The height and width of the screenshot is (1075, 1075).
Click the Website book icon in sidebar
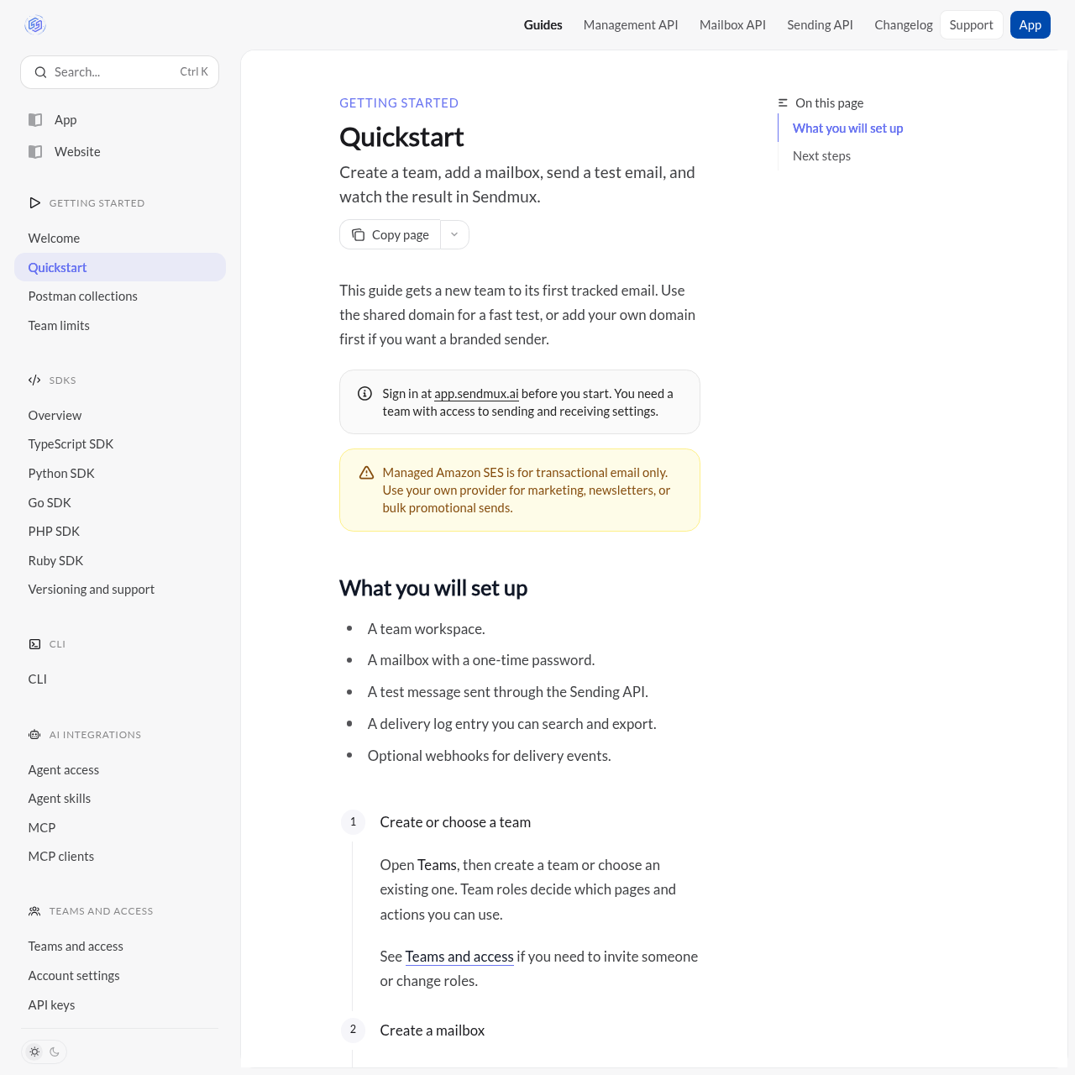coord(35,152)
